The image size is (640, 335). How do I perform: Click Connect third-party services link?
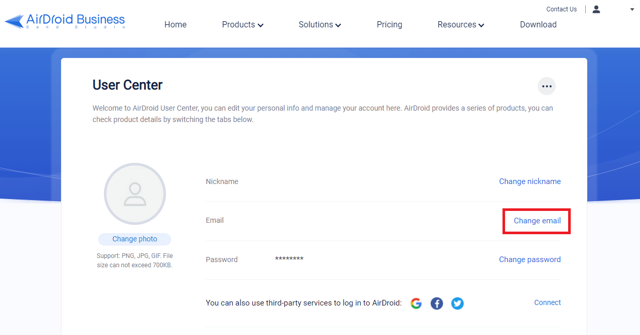(547, 302)
